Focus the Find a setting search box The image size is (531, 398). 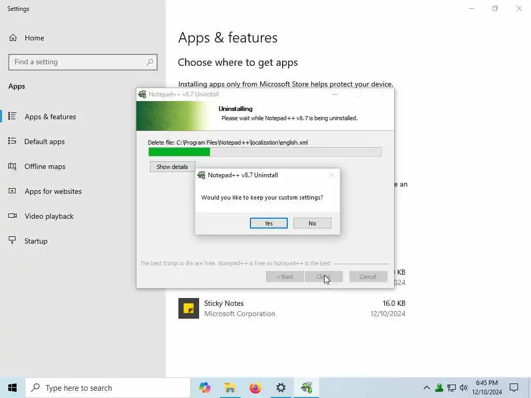82,62
